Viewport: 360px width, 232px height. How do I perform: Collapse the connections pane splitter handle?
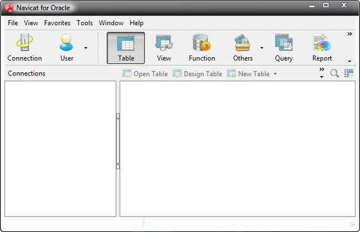(118, 141)
